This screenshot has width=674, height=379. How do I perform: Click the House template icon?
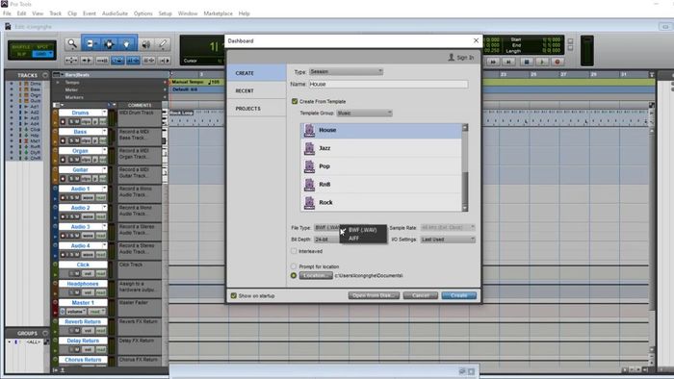(309, 130)
